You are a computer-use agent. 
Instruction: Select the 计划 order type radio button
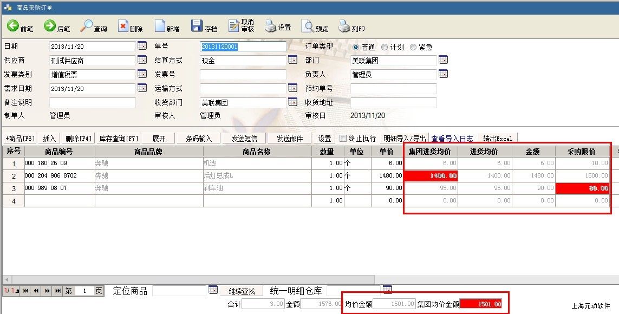(385, 47)
